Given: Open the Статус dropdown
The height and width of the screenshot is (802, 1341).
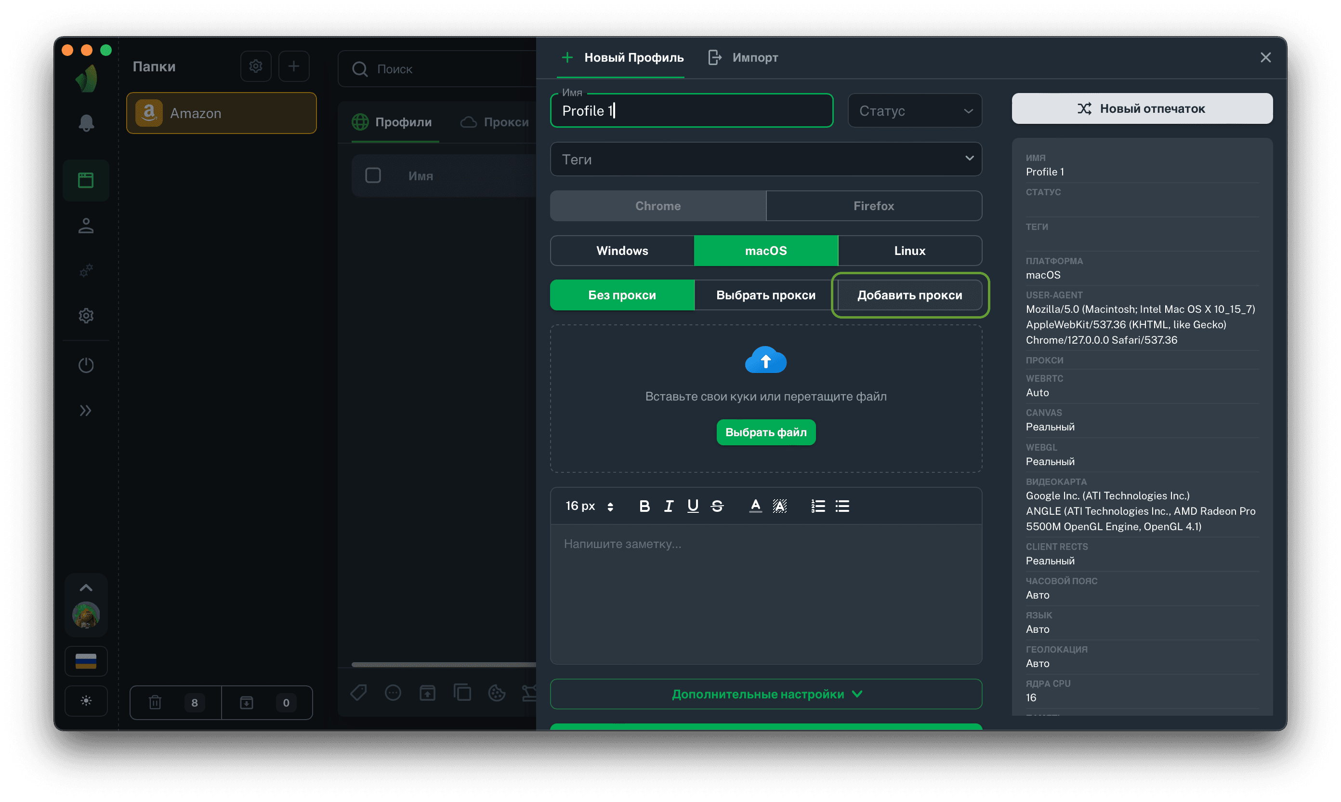Looking at the screenshot, I should (914, 111).
